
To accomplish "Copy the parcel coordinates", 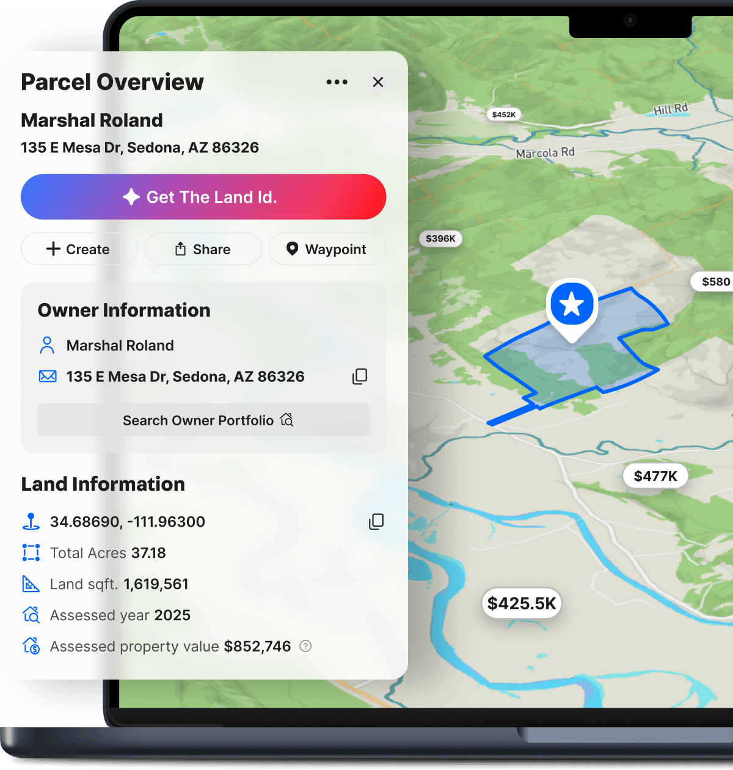I will point(376,521).
